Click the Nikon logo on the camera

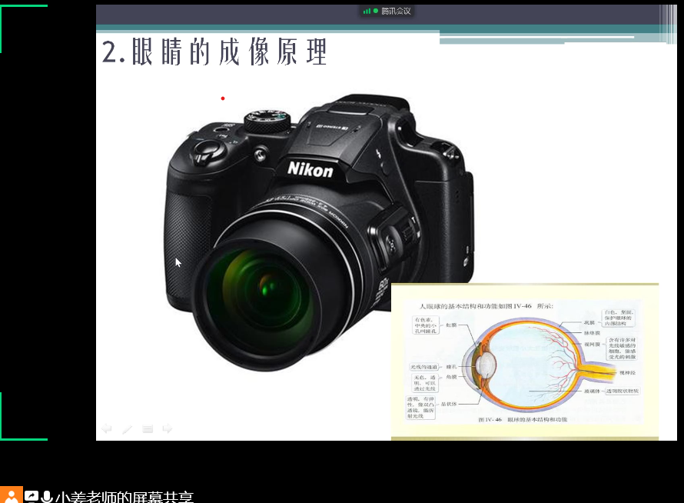click(310, 169)
